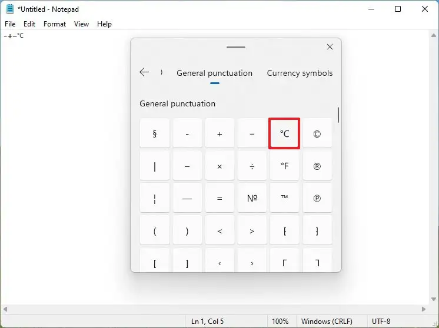Click the 'Ln 1, Col 5' status entry
The width and height of the screenshot is (439, 328).
tap(208, 322)
